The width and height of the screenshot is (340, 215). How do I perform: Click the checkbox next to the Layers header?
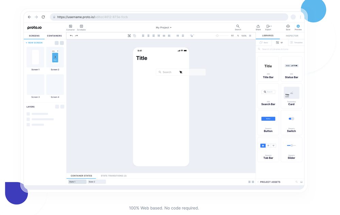pos(57,106)
